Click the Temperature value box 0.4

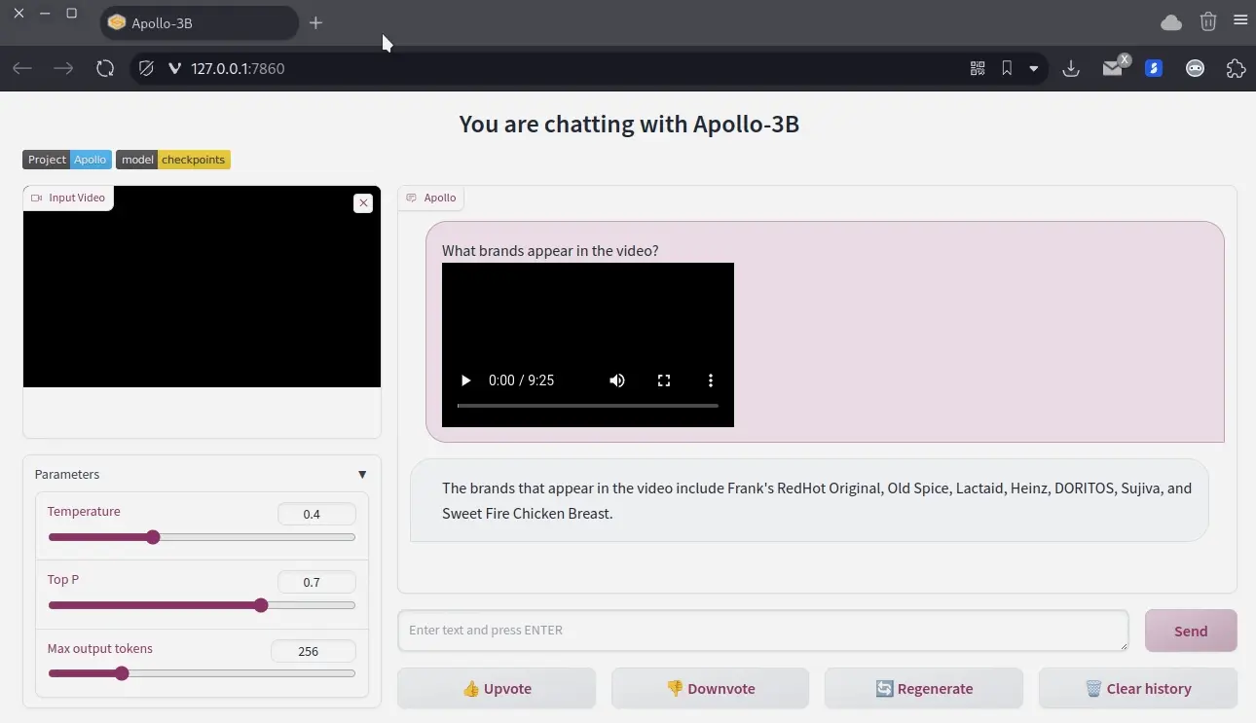pos(316,514)
